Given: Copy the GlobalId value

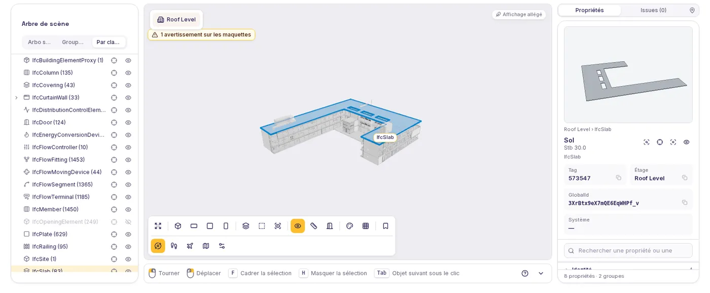Looking at the screenshot, I should pyautogui.click(x=685, y=203).
